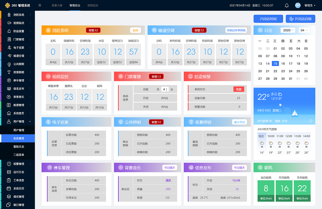Click the 当日能耗 tile showing 8
322x209 pixels.
click(266, 191)
